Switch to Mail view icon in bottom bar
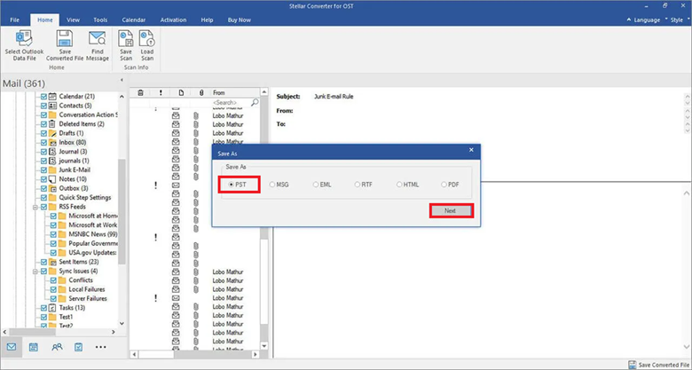692x370 pixels. 12,347
